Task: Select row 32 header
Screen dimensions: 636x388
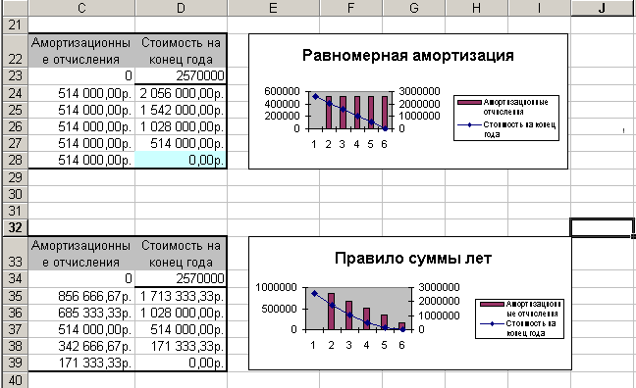Action: coord(15,227)
